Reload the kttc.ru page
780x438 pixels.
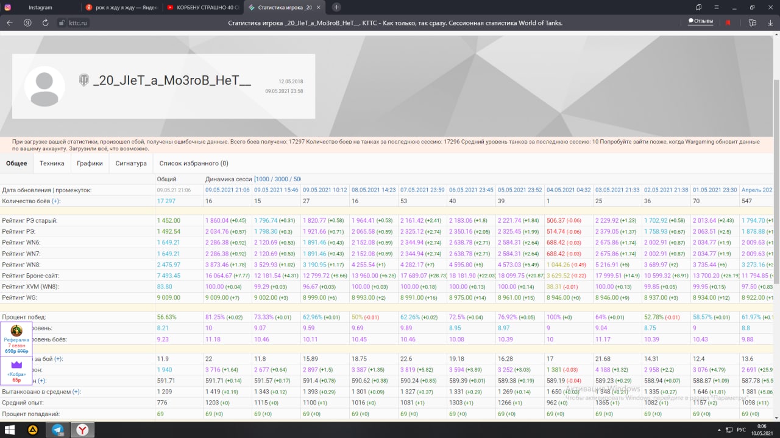click(45, 23)
